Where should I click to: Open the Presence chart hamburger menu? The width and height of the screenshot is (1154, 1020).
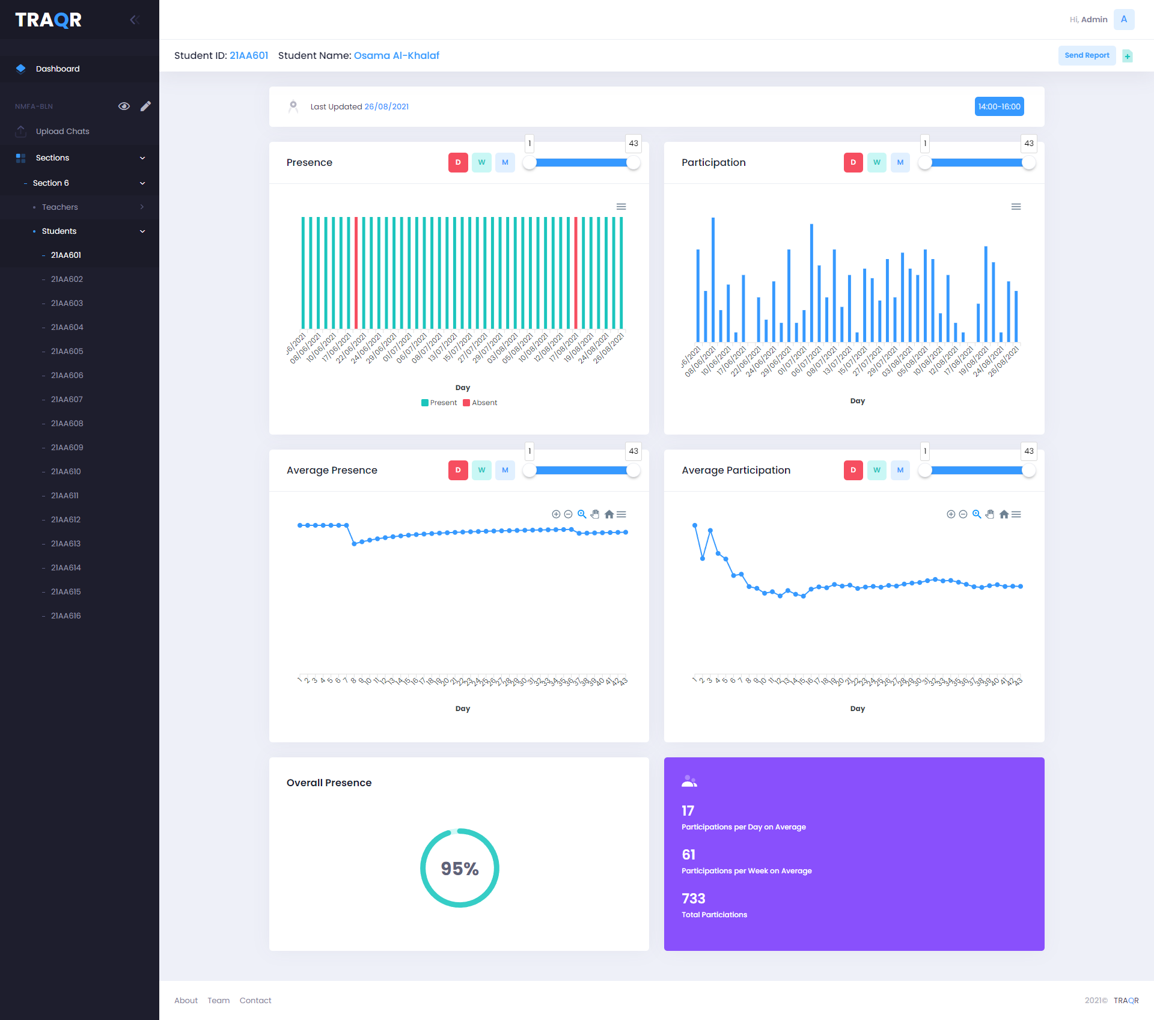(x=621, y=207)
